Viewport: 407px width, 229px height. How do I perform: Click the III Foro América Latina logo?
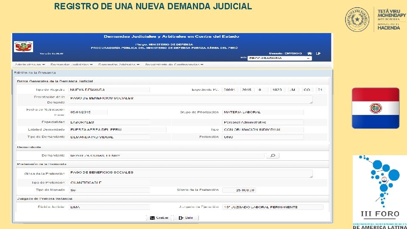[x=380, y=192]
